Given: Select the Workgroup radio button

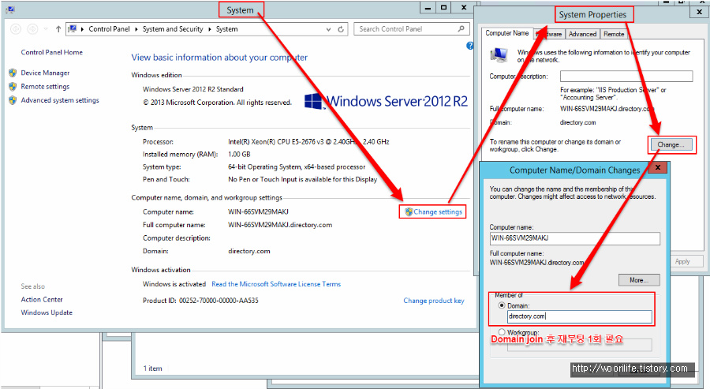Looking at the screenshot, I should [502, 332].
